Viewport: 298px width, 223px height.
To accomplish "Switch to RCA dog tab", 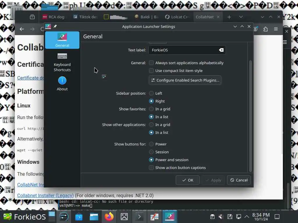I will pyautogui.click(x=54, y=17).
